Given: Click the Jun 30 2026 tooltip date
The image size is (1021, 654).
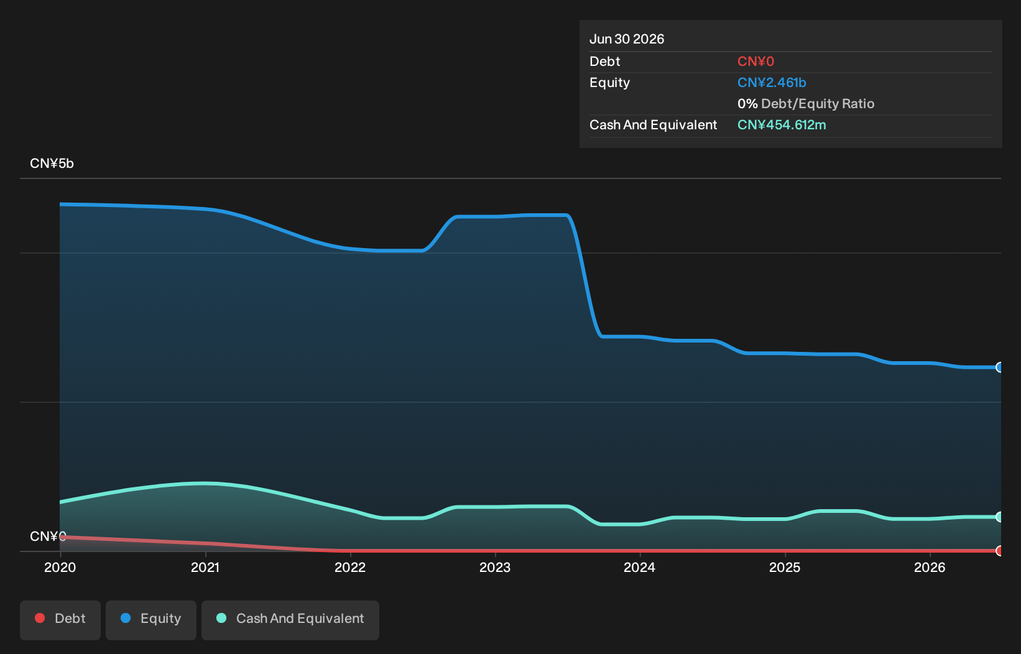Looking at the screenshot, I should pos(627,39).
